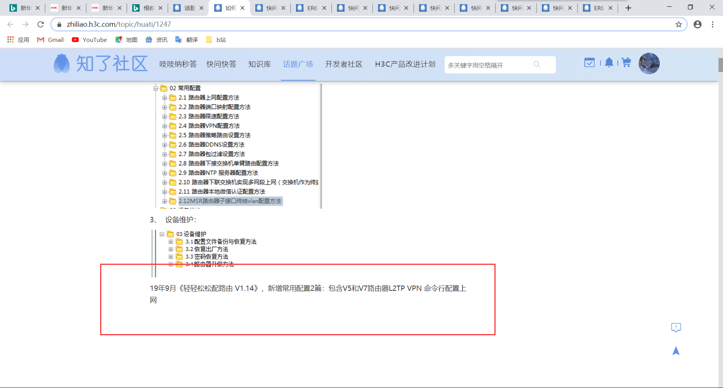Open the 资讯 news bookmark
Viewport: 723px width, 388px height.
[x=156, y=40]
